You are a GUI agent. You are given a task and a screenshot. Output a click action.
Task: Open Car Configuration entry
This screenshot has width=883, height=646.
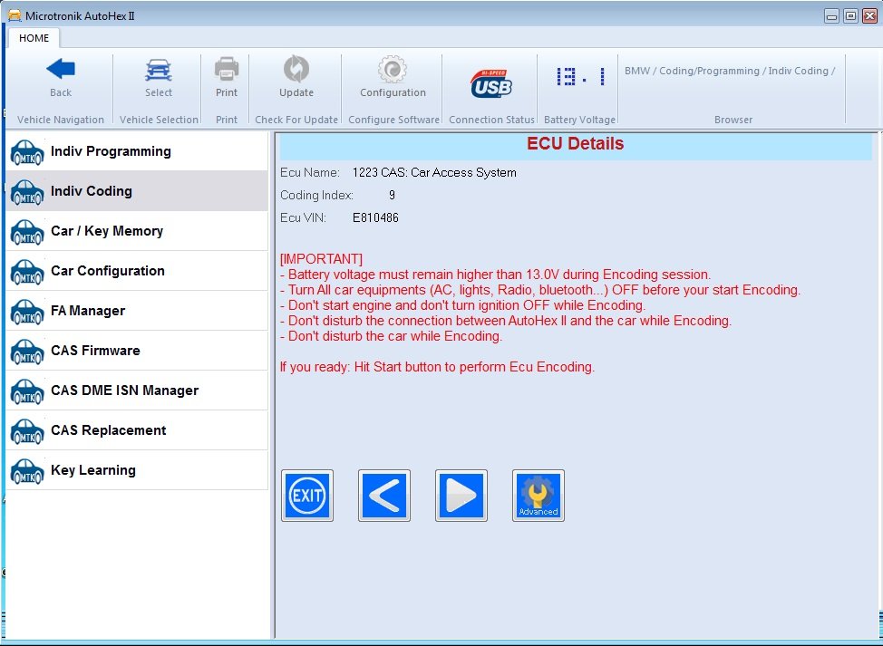click(x=137, y=271)
